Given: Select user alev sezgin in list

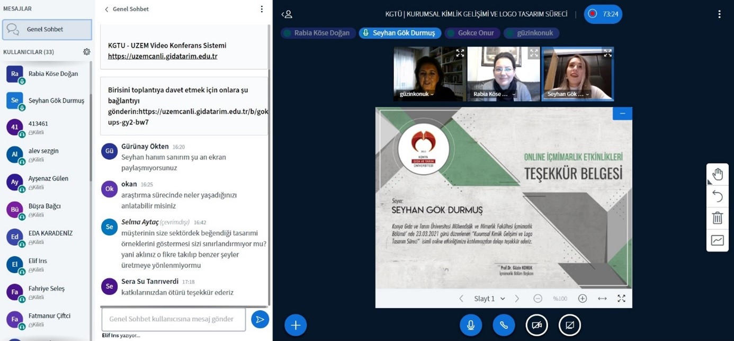Looking at the screenshot, I should pyautogui.click(x=46, y=155).
